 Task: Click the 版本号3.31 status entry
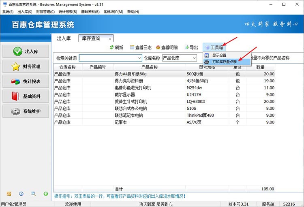coord(238,204)
